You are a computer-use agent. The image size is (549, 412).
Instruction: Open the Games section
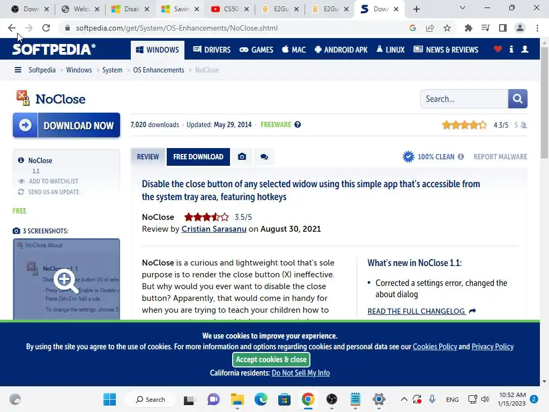[256, 50]
